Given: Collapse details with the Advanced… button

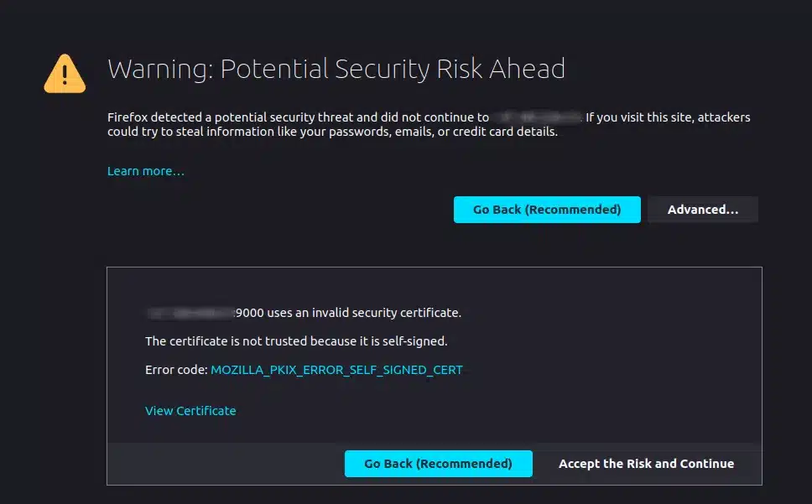Looking at the screenshot, I should pos(702,210).
